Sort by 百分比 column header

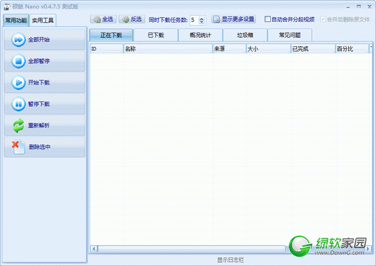(352, 49)
